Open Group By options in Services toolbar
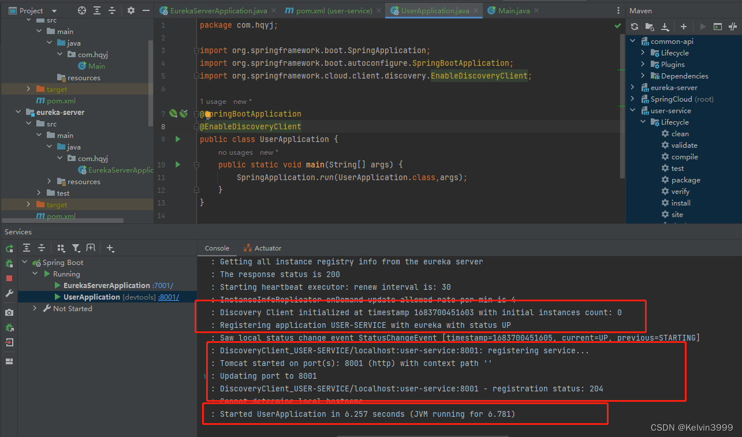 [61, 248]
